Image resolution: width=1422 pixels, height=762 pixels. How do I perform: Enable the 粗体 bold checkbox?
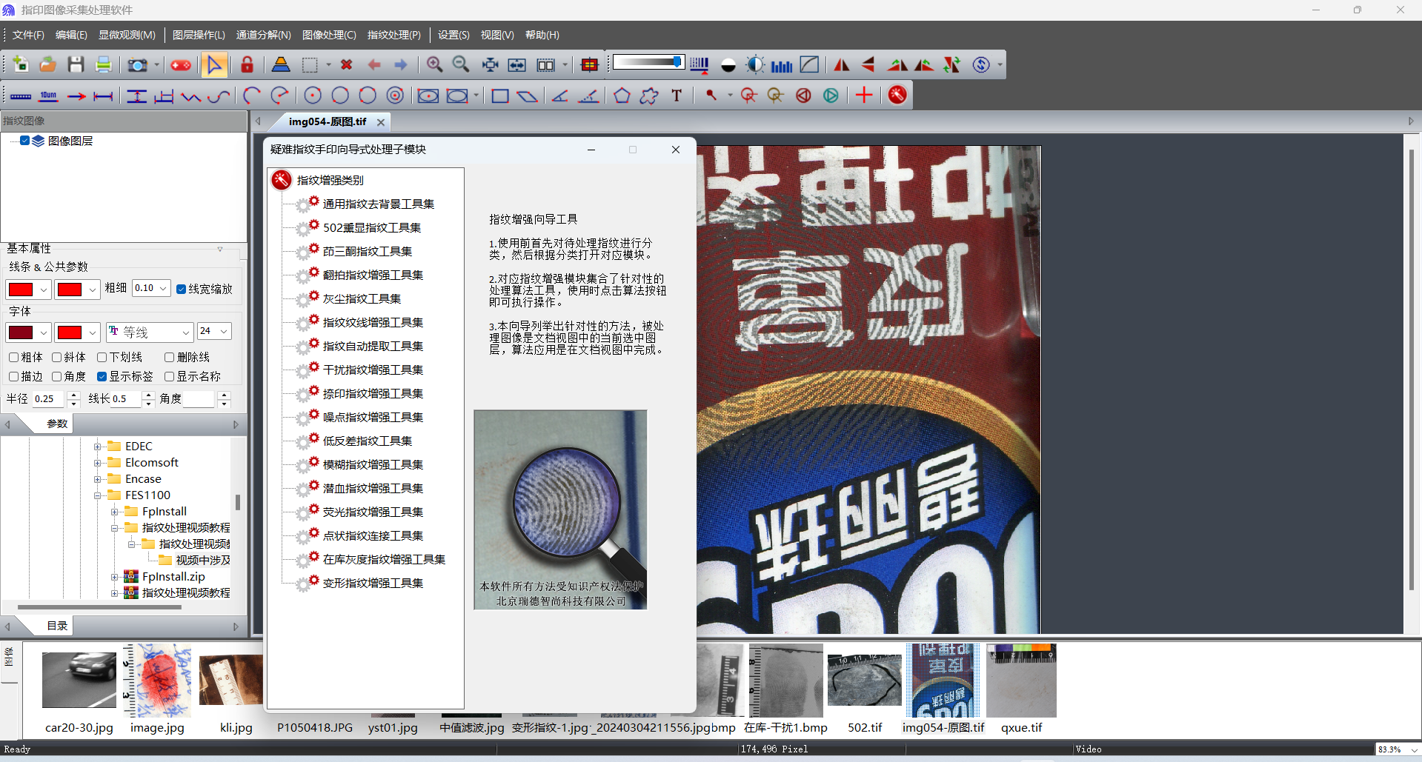[x=14, y=357]
